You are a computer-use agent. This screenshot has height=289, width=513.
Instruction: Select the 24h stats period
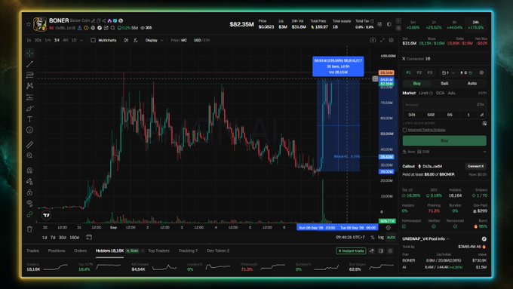(x=476, y=25)
